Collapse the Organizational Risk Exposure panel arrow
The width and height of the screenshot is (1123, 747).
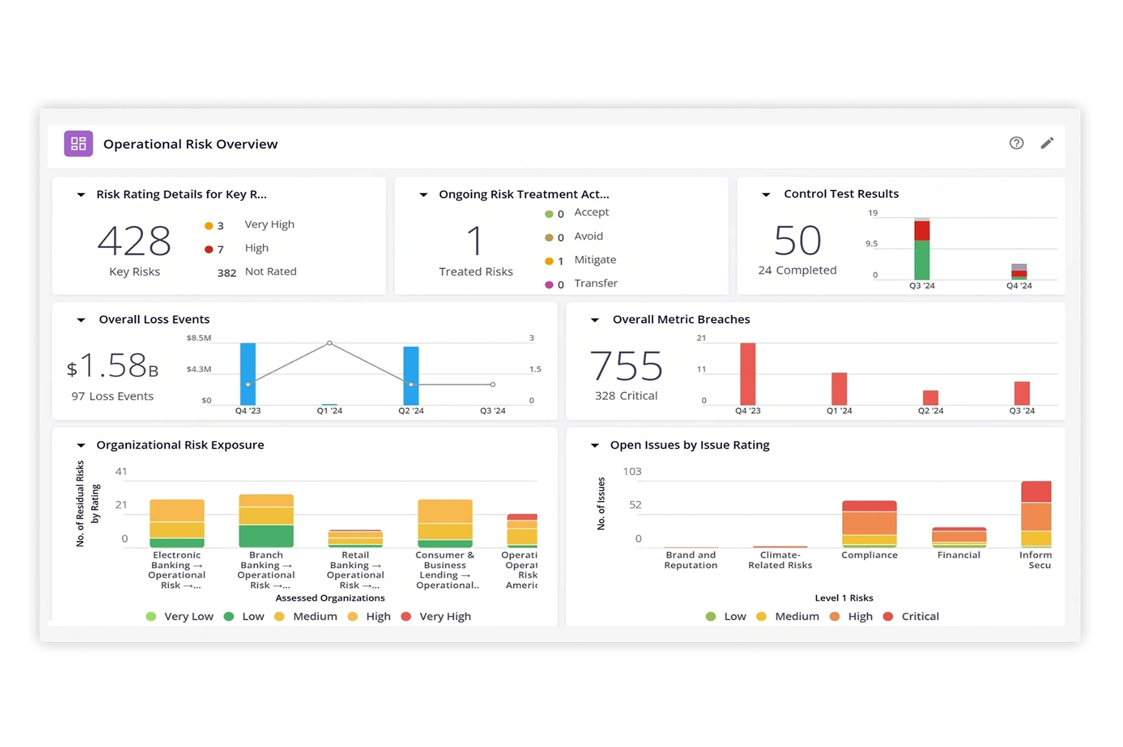point(81,445)
